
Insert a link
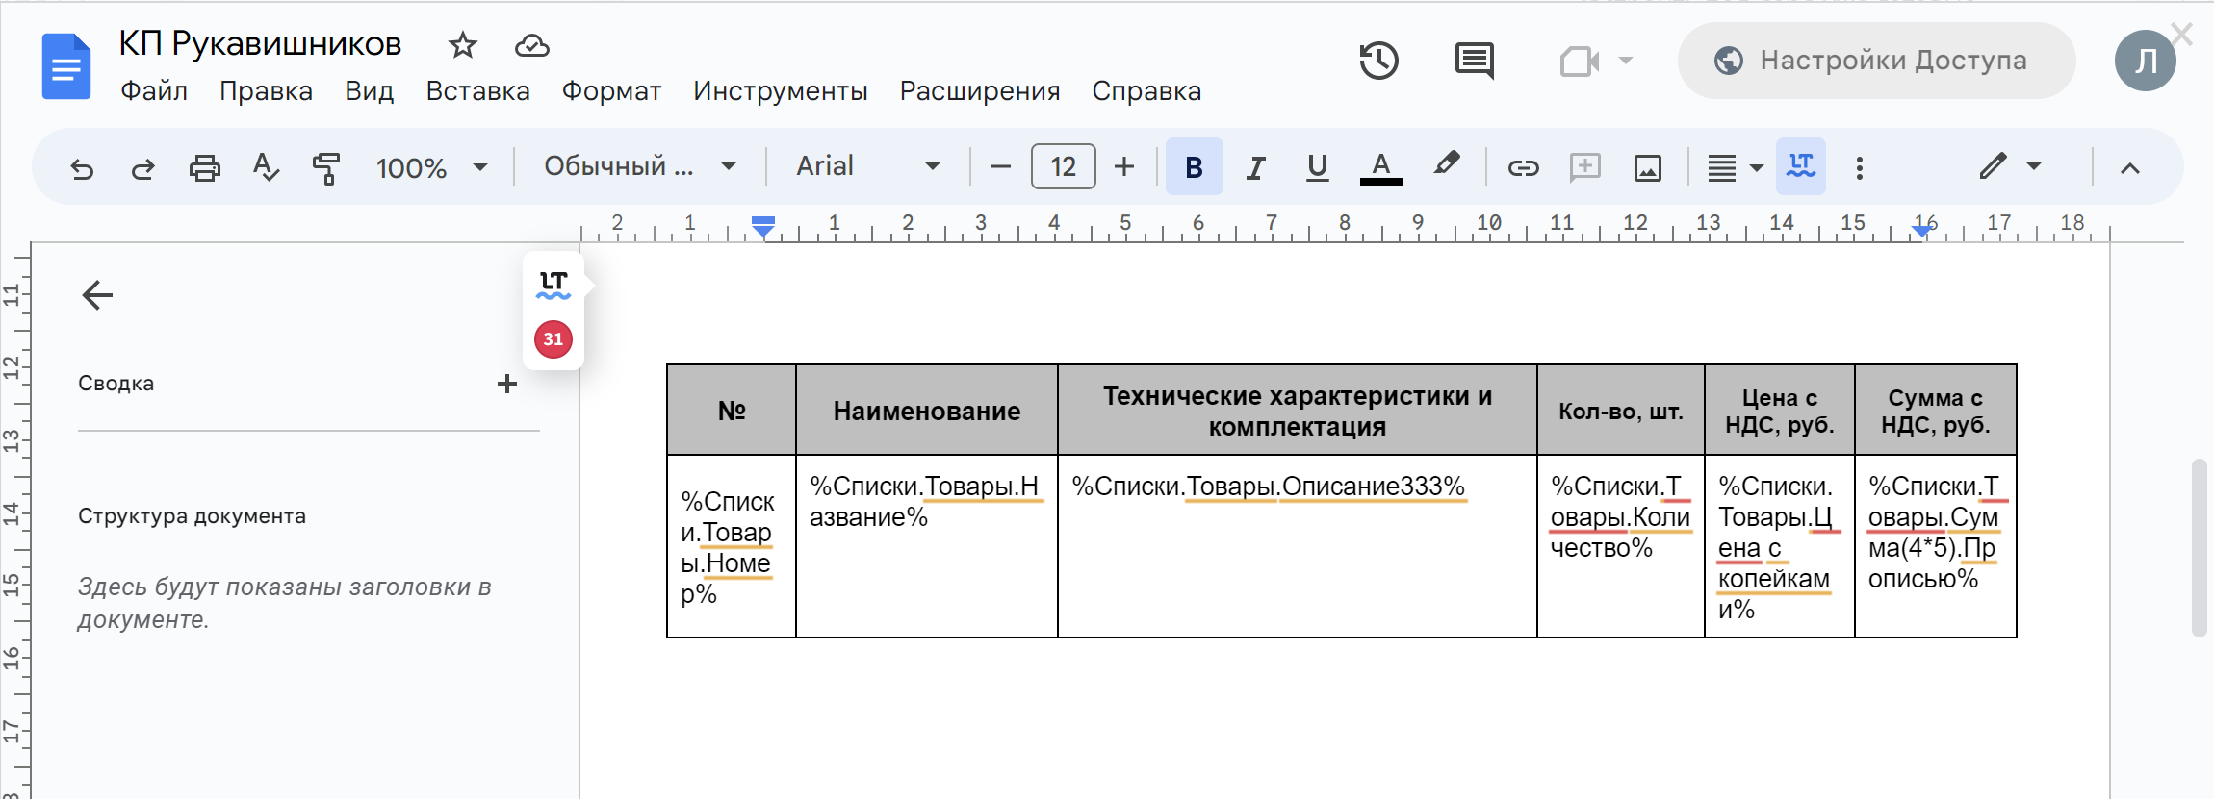1523,168
